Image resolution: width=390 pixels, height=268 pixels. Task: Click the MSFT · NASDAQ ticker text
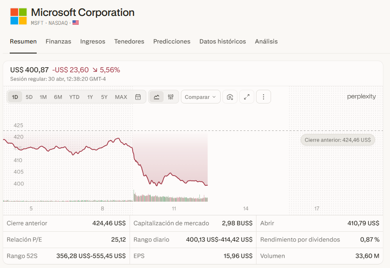click(x=49, y=23)
